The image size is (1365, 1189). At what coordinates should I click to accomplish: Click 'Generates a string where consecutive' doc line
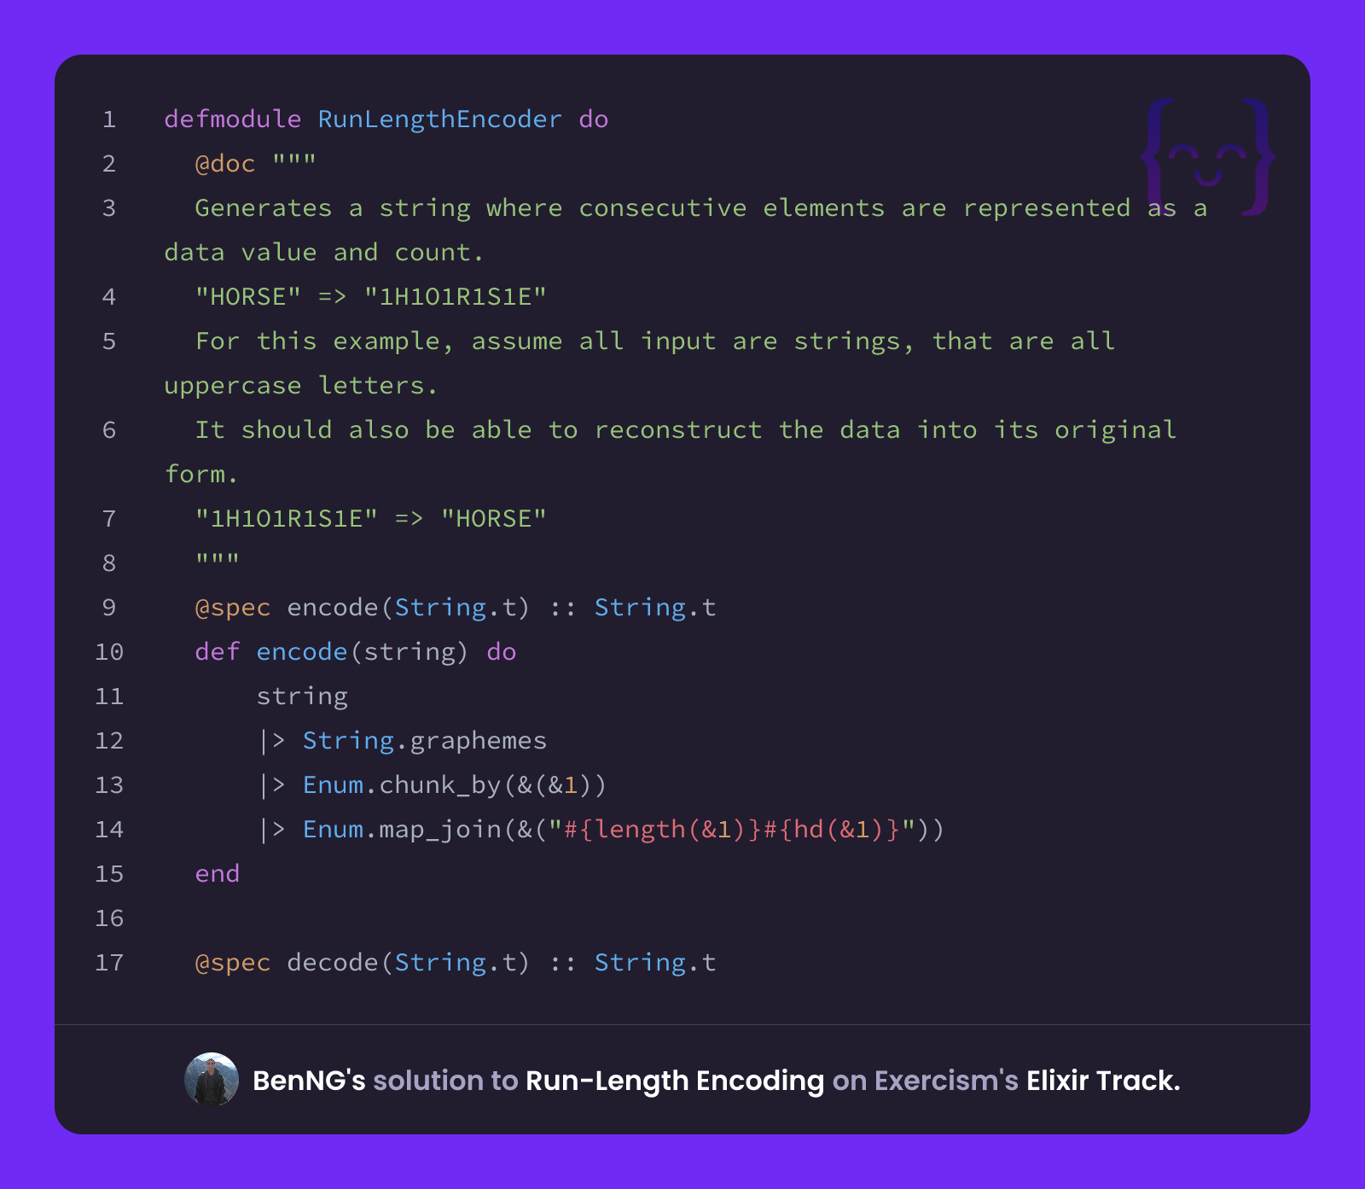tap(701, 207)
